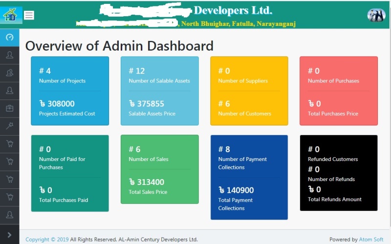Open the user profile avatar menu
This screenshot has width=391, height=244.
[x=376, y=15]
